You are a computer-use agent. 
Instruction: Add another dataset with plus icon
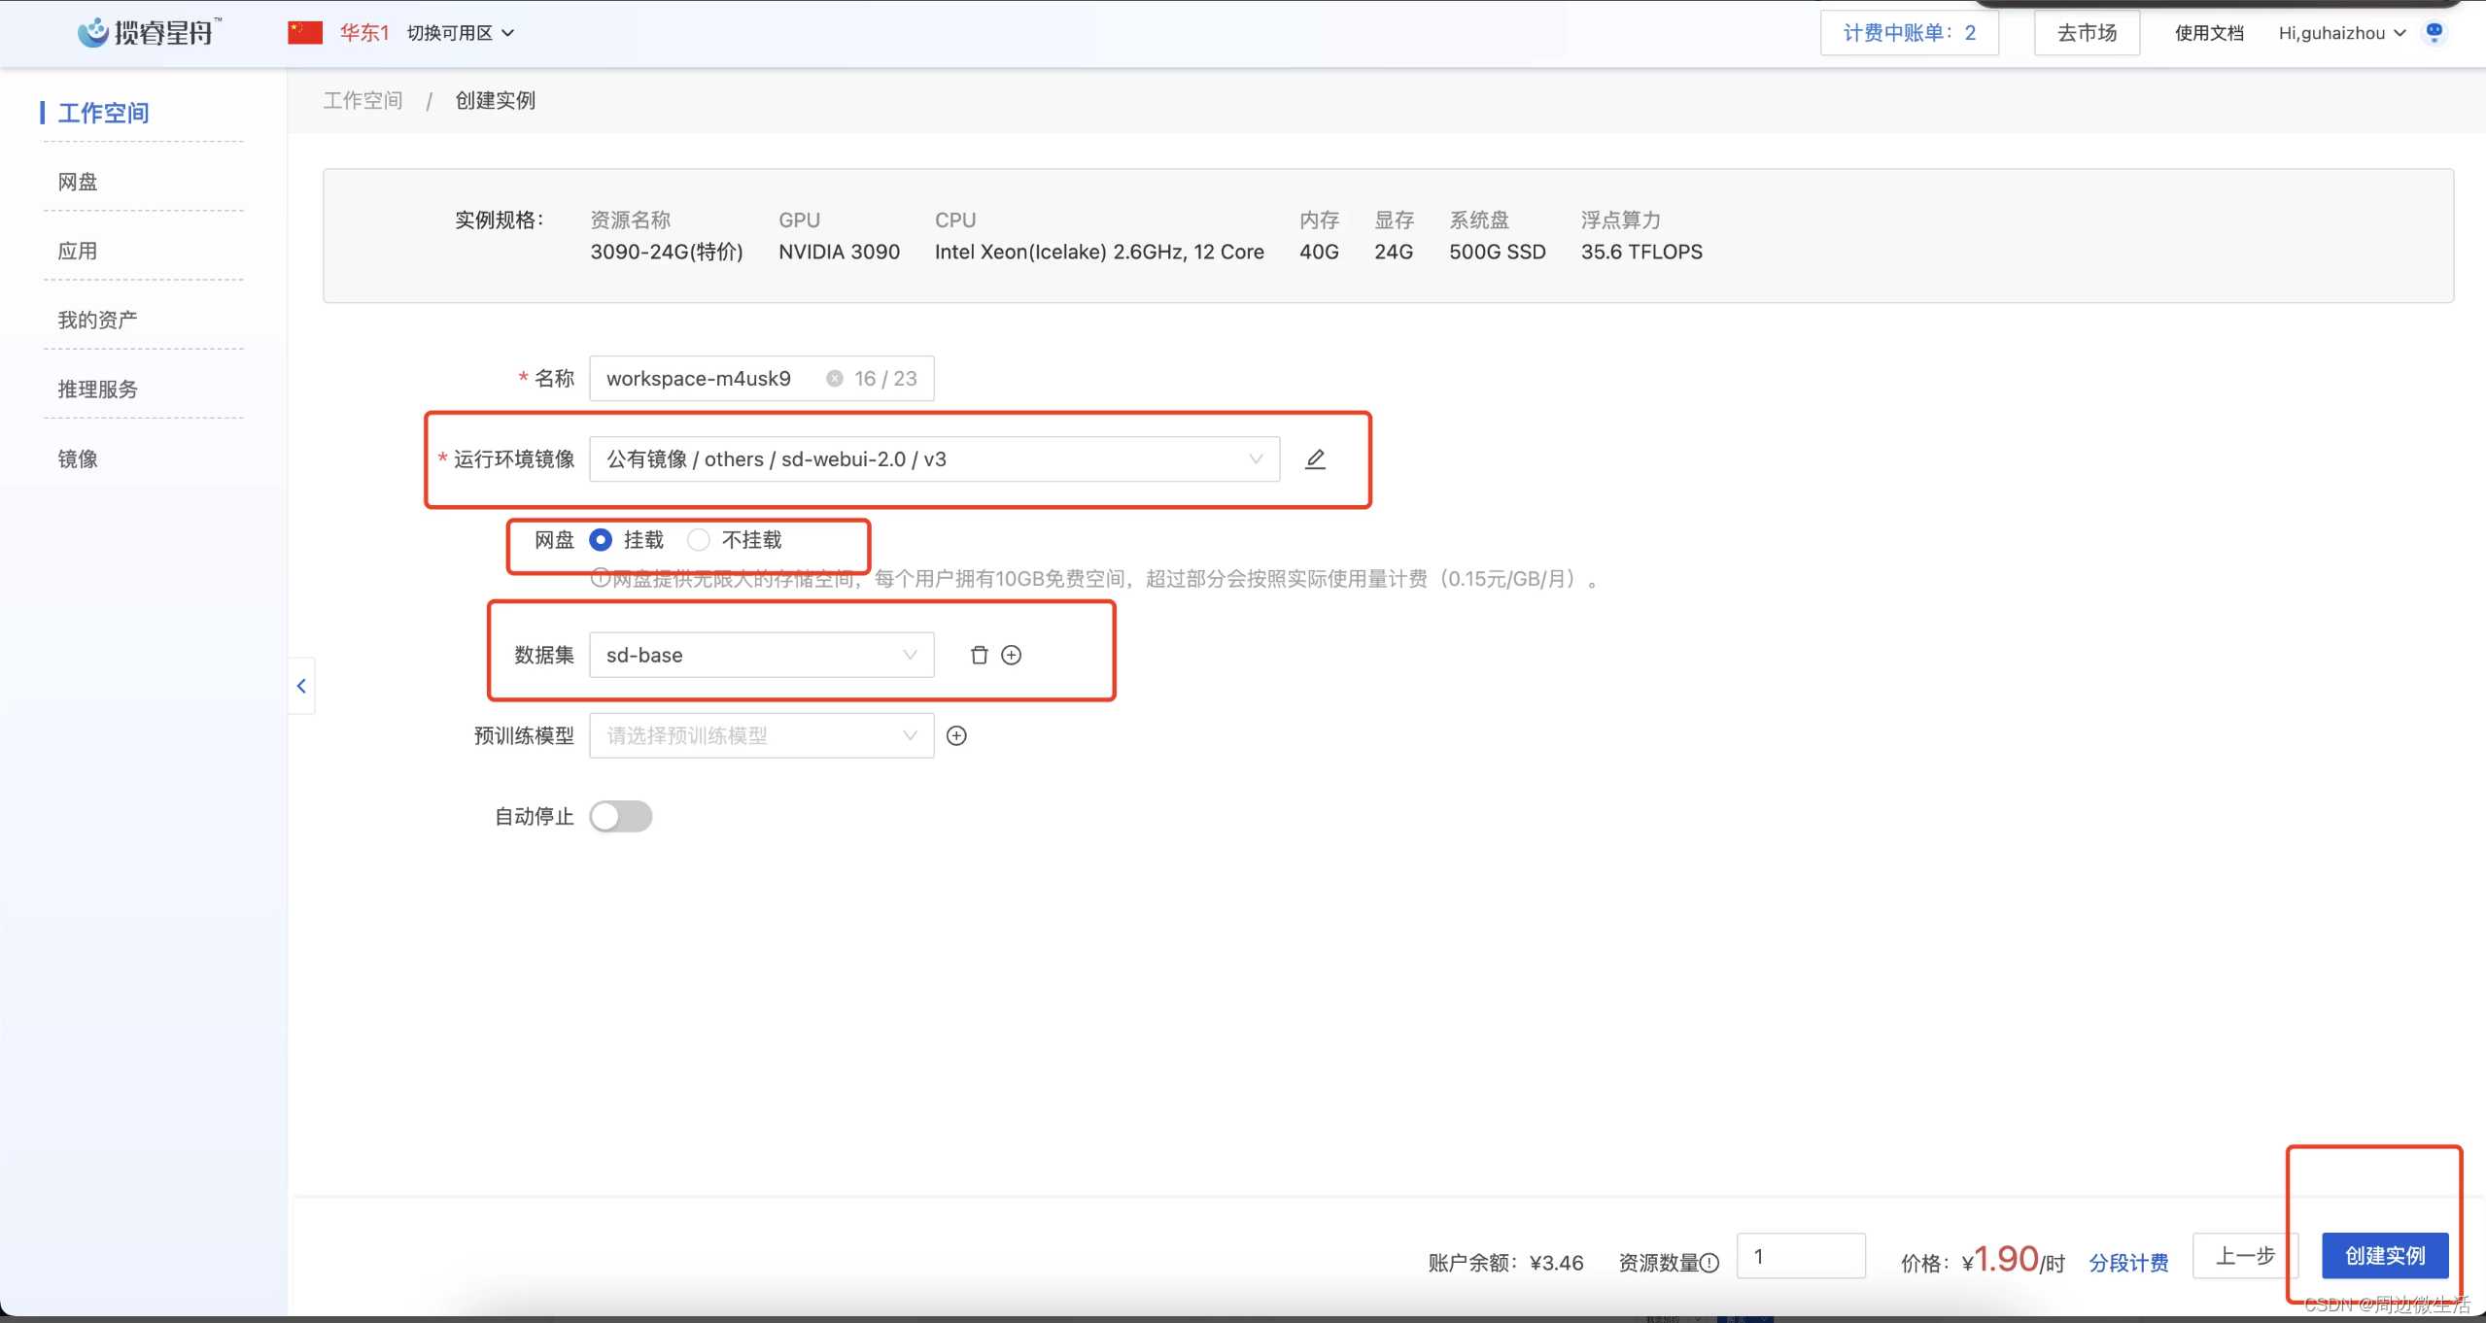pyautogui.click(x=1012, y=655)
